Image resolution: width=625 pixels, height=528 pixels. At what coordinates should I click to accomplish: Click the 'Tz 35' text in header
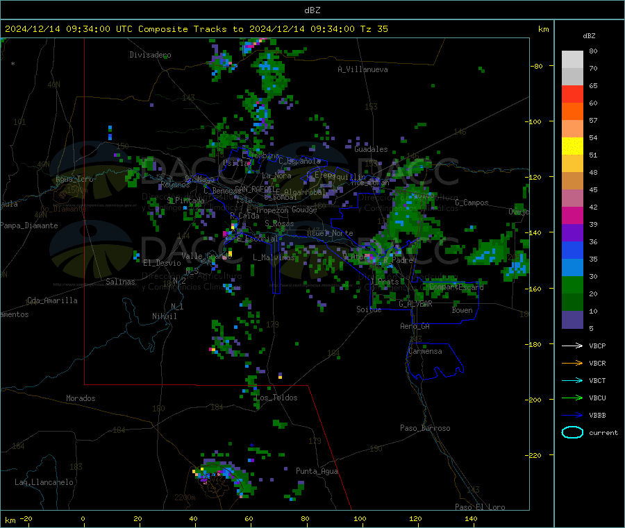click(x=374, y=29)
